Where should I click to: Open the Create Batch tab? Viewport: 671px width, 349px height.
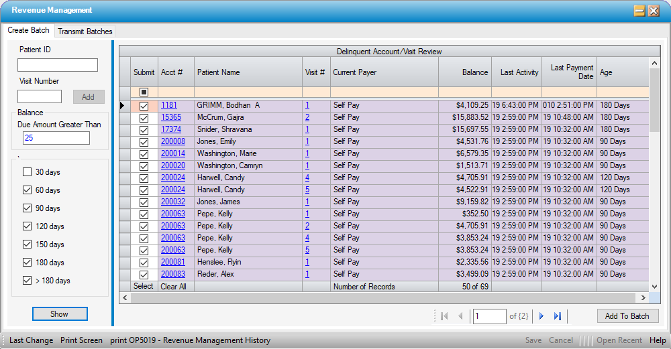click(28, 30)
